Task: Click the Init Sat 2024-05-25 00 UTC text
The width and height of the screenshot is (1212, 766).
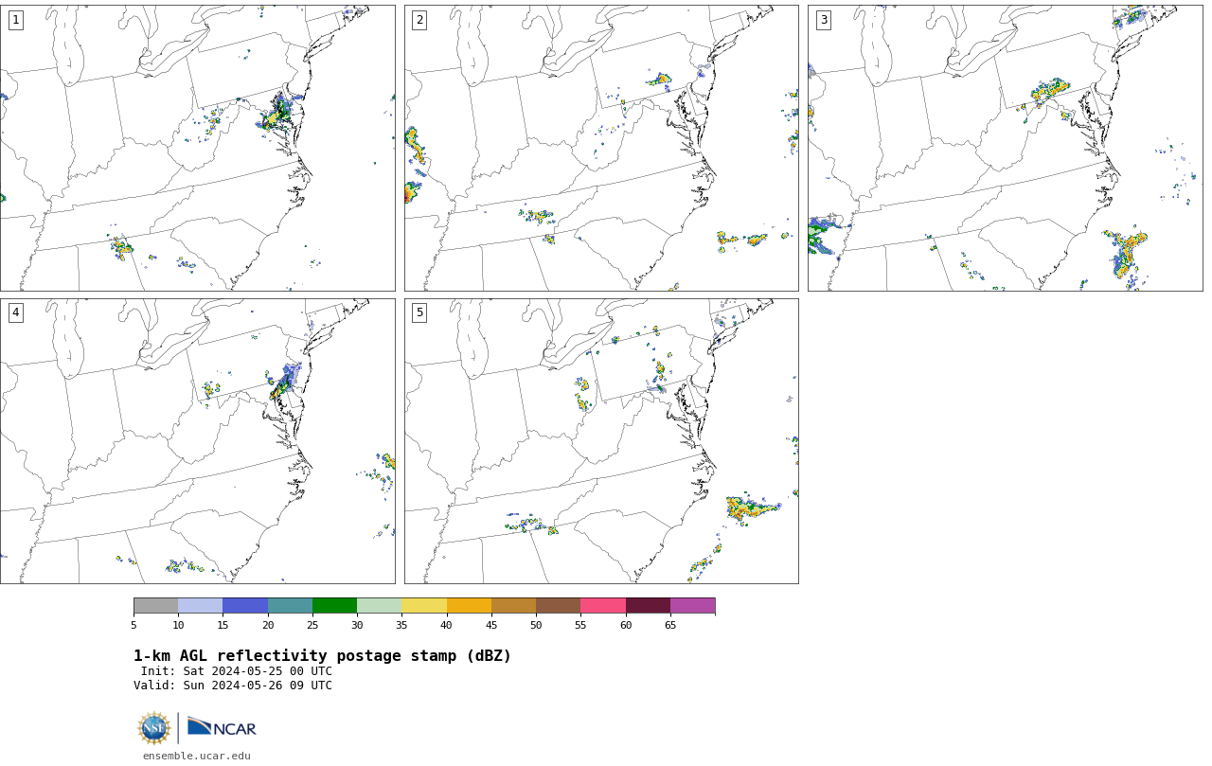Action: coord(237,671)
